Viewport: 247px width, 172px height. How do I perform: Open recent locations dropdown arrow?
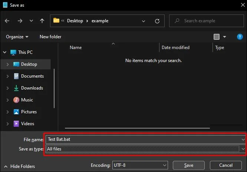[32, 21]
